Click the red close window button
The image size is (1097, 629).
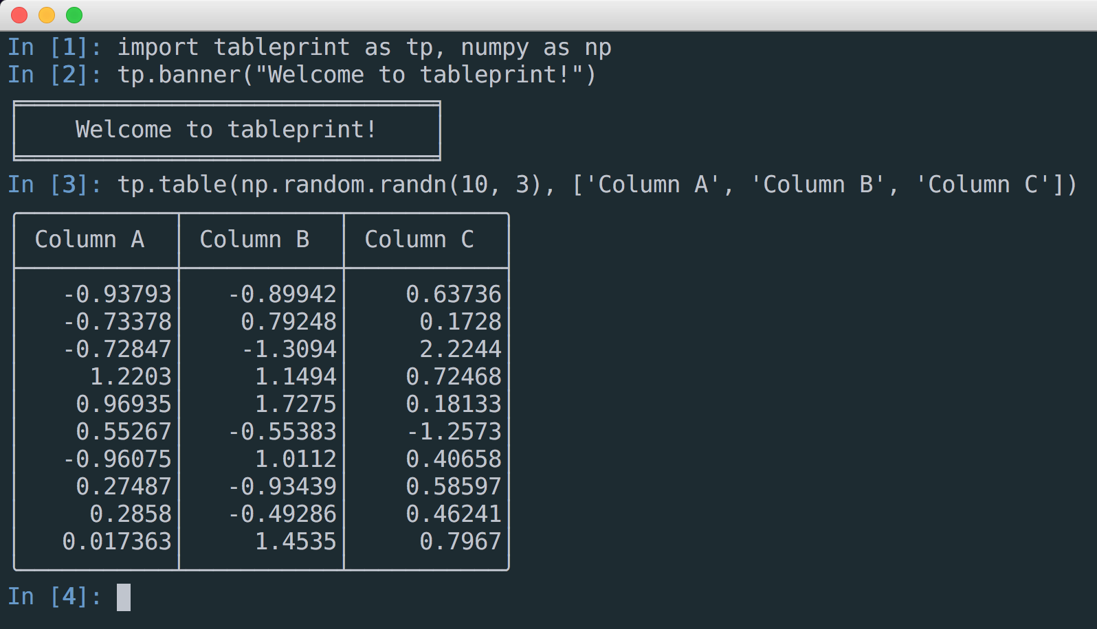[19, 15]
